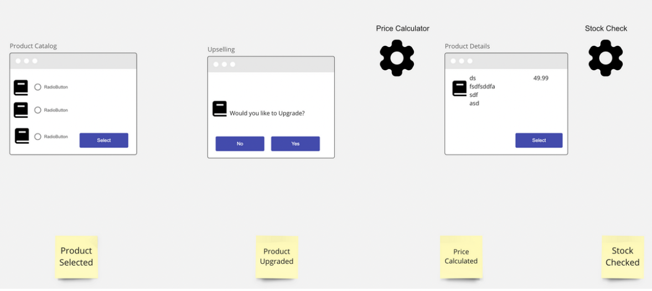
Task: Answer No in the Upselling dialog
Action: pyautogui.click(x=240, y=144)
